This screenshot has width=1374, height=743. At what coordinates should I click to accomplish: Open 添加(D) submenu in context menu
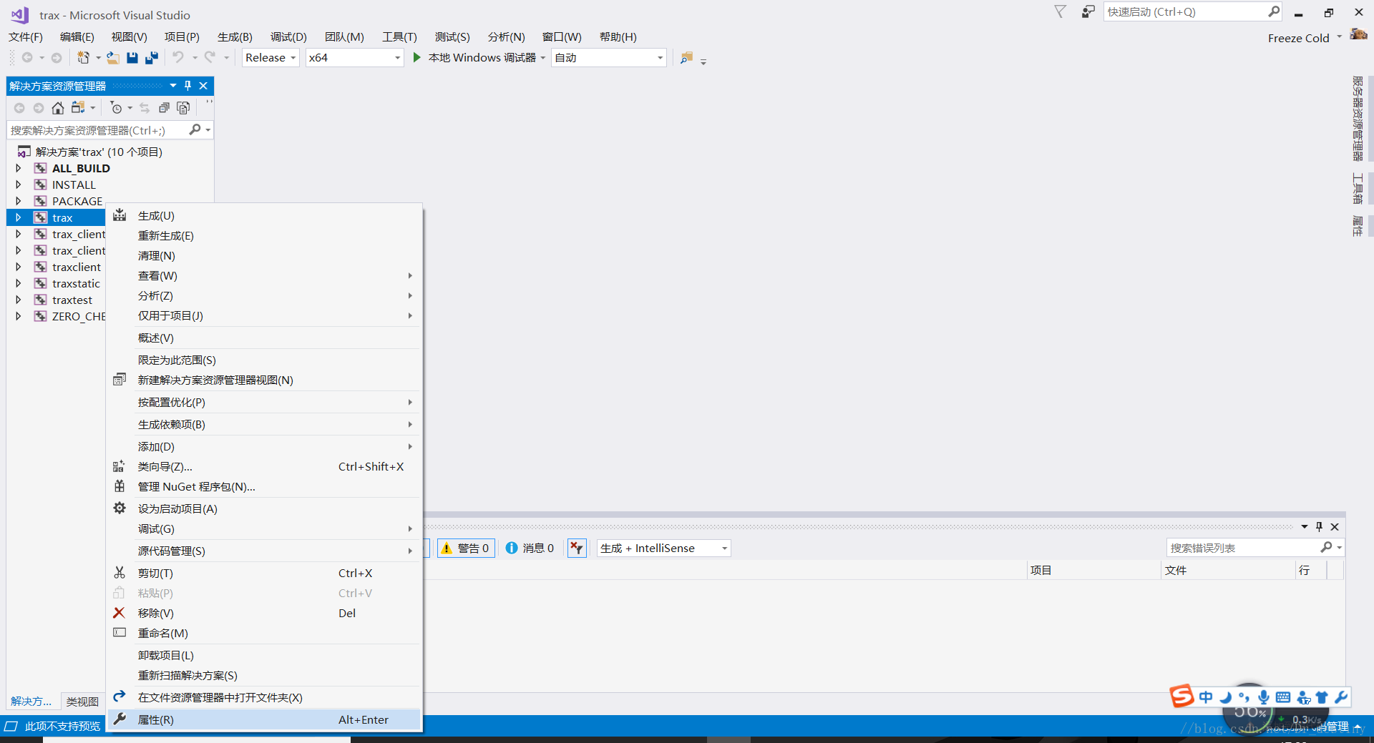pyautogui.click(x=264, y=446)
